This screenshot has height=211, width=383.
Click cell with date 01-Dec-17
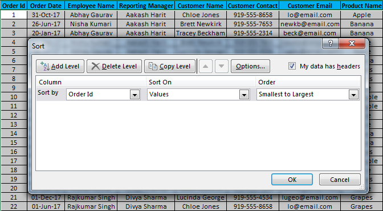tap(46, 197)
